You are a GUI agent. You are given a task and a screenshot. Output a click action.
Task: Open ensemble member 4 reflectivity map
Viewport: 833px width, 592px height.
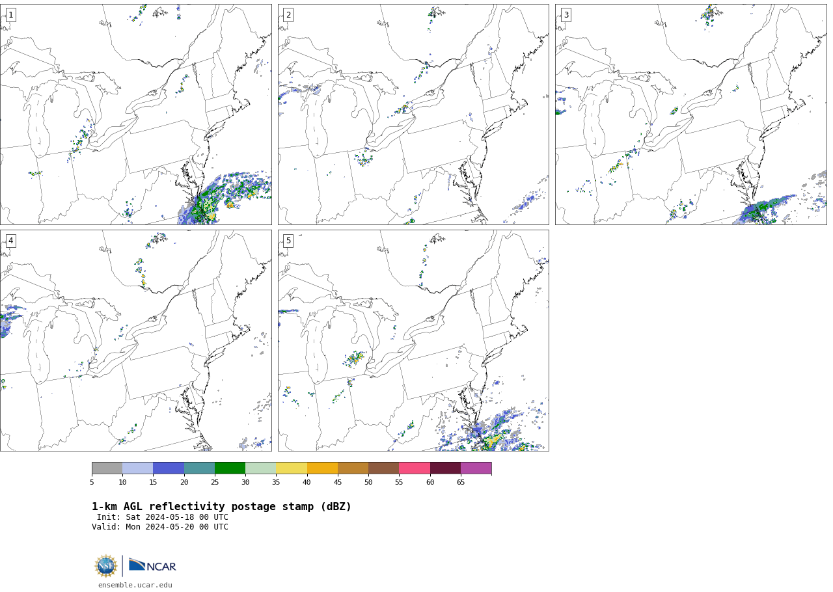(x=135, y=340)
